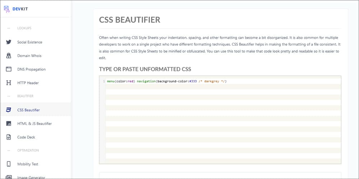Open the DEVKIT home link
This screenshot has width=359, height=179.
pyautogui.click(x=20, y=9)
